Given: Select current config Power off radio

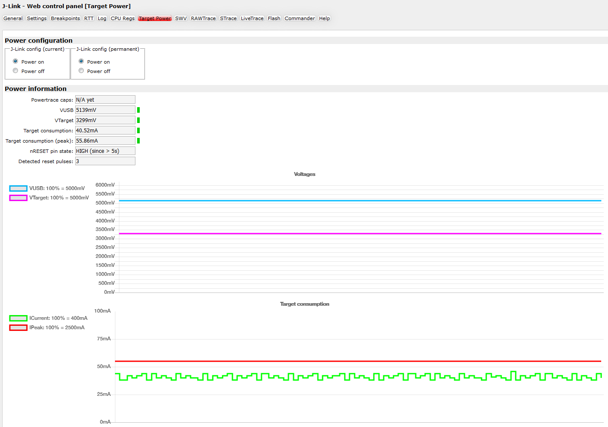Looking at the screenshot, I should pyautogui.click(x=15, y=71).
